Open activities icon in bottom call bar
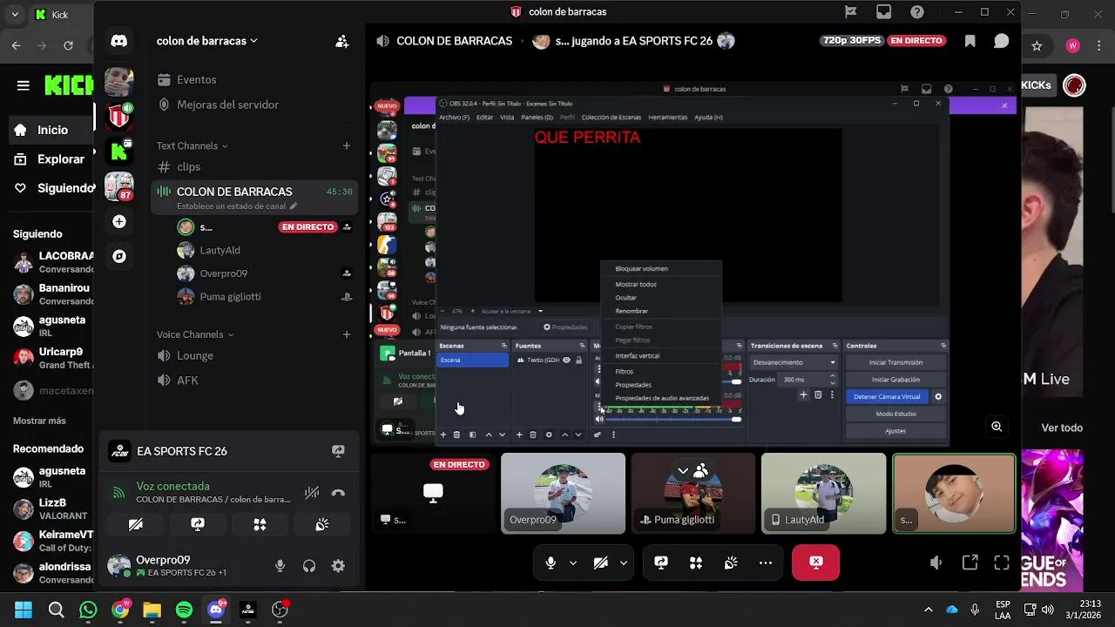This screenshot has width=1115, height=627. point(696,563)
